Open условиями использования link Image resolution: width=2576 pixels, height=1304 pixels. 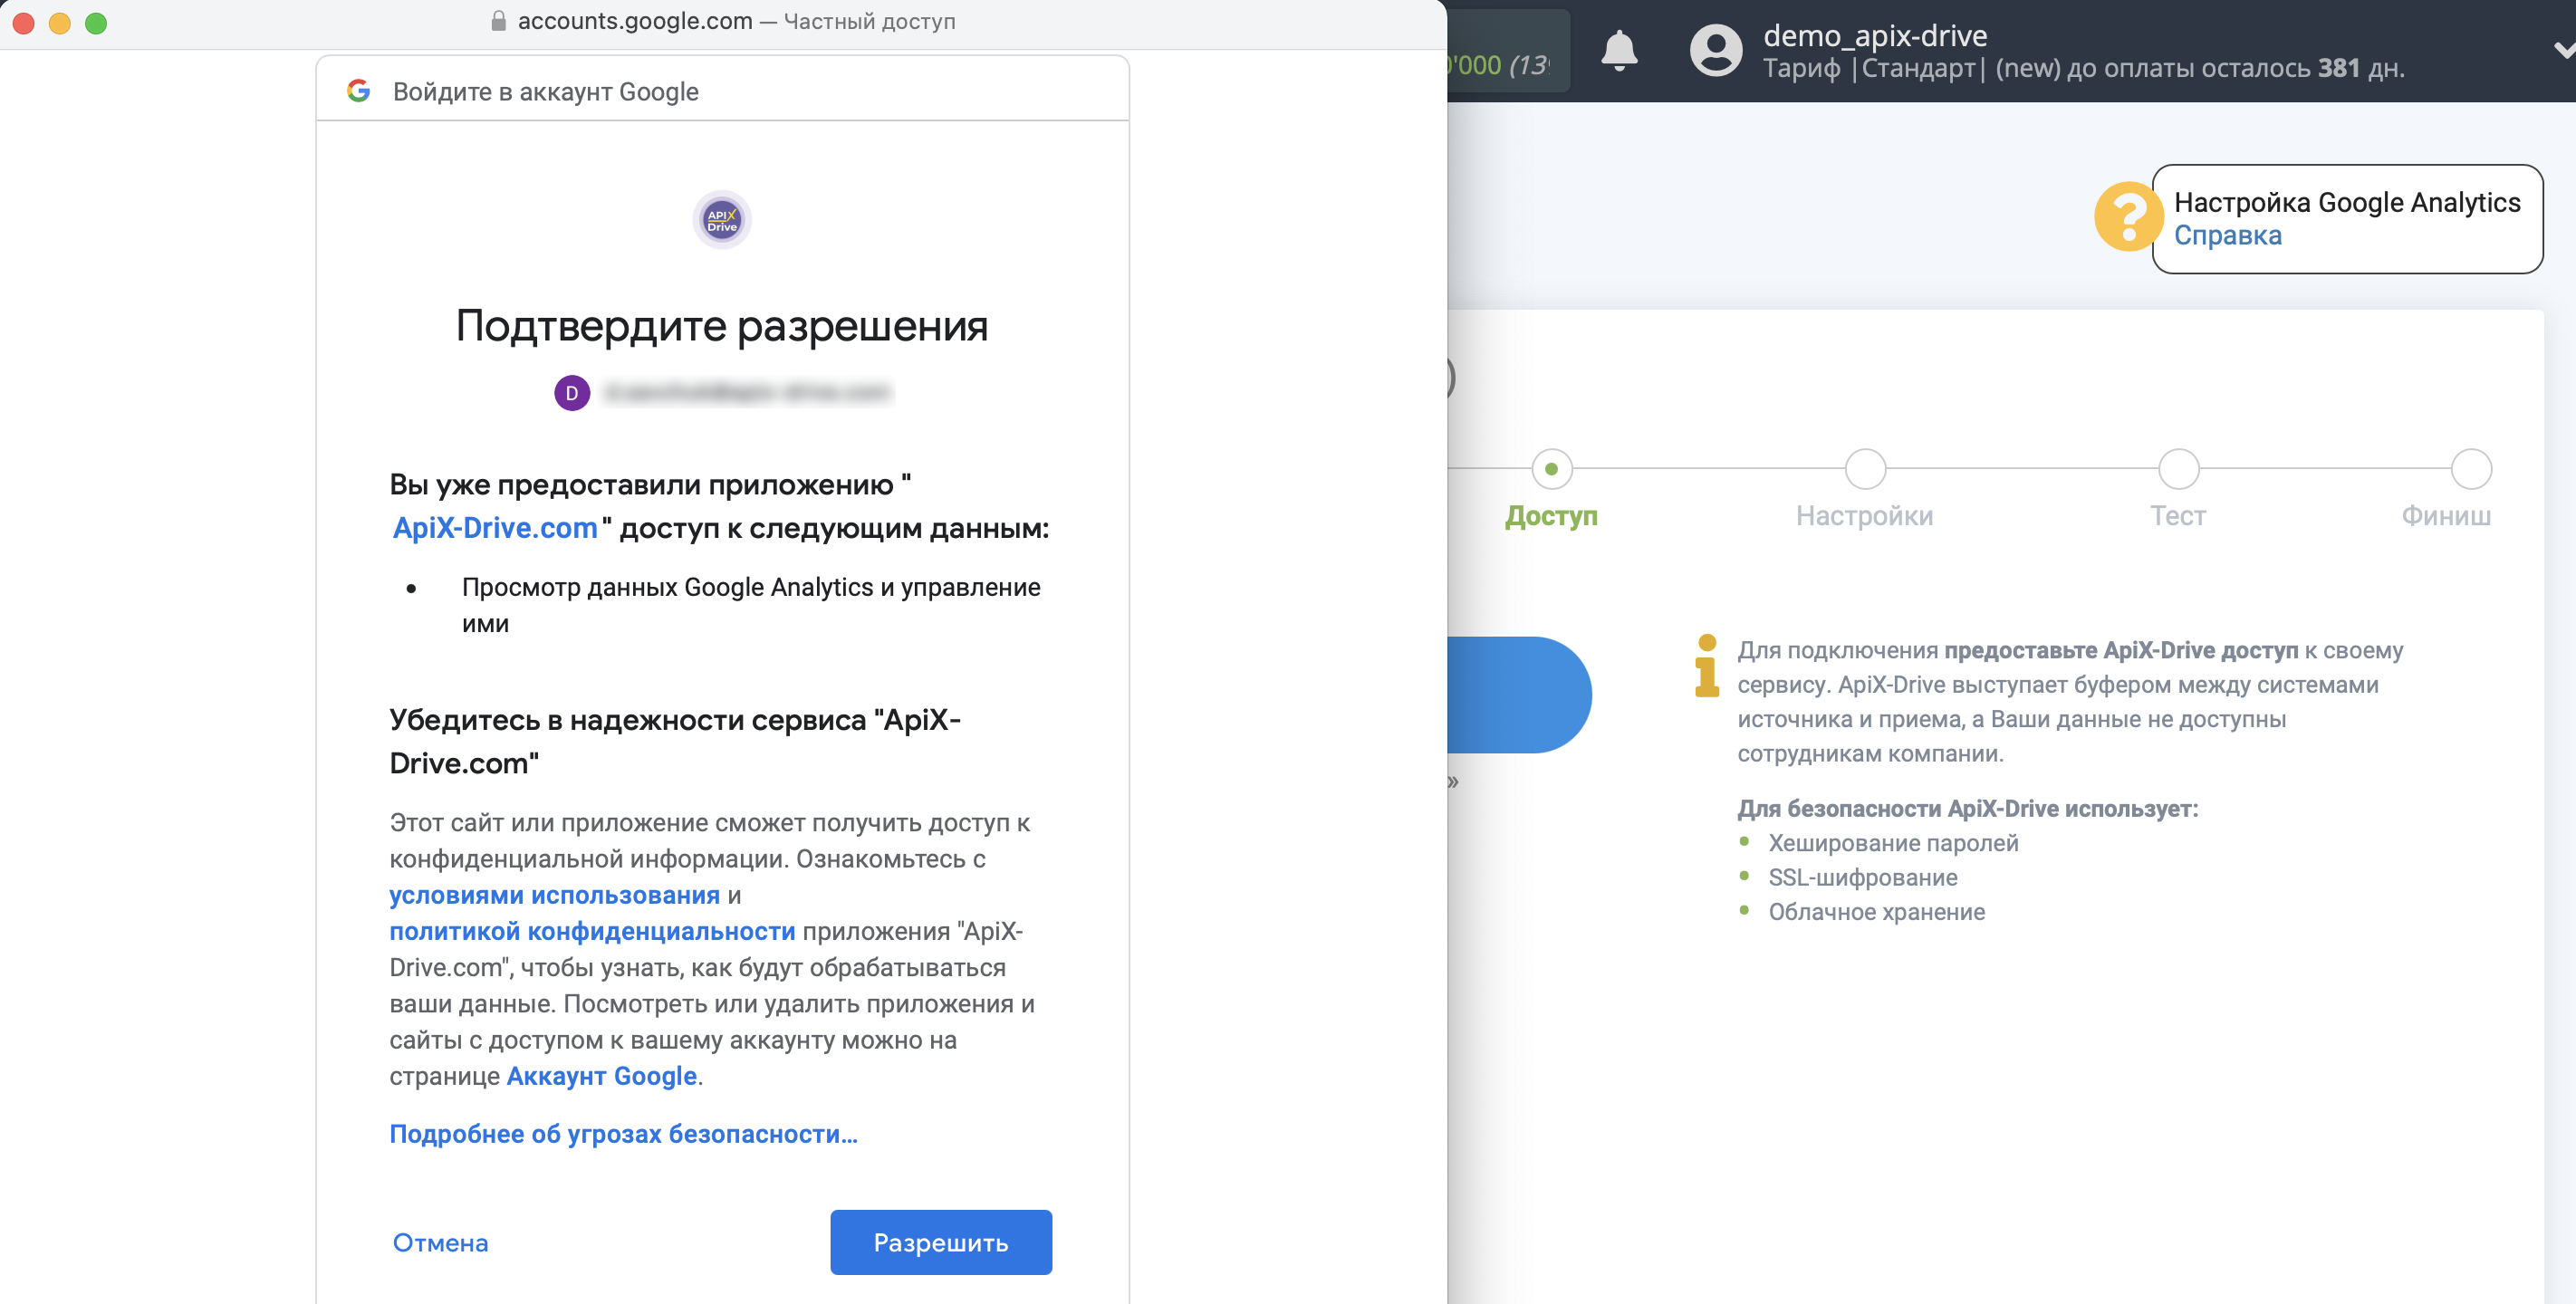pos(554,895)
